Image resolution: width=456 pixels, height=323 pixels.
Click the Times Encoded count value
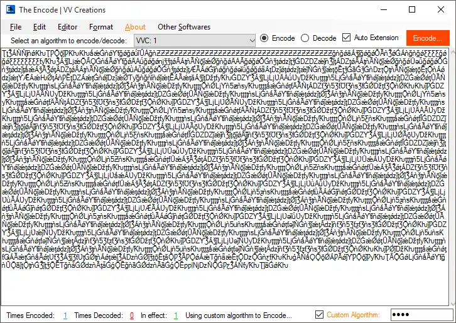(65, 315)
